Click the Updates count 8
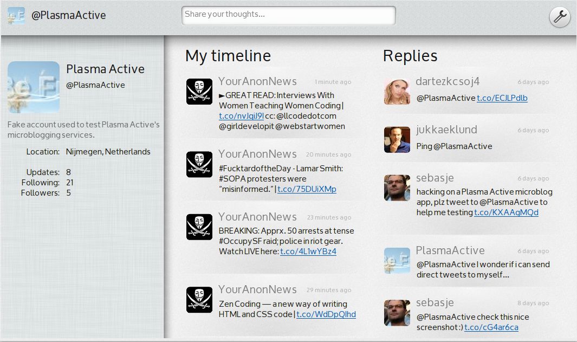This screenshot has width=577, height=342. point(68,172)
